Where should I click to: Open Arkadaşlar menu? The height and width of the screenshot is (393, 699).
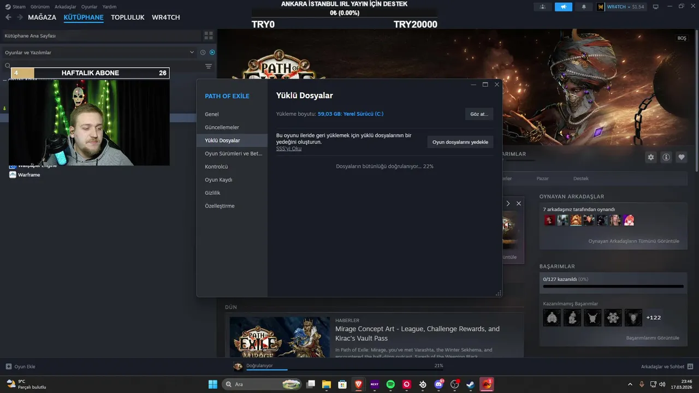coord(66,7)
